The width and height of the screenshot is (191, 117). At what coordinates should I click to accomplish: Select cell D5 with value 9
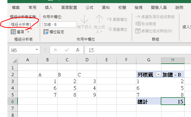click(x=87, y=95)
